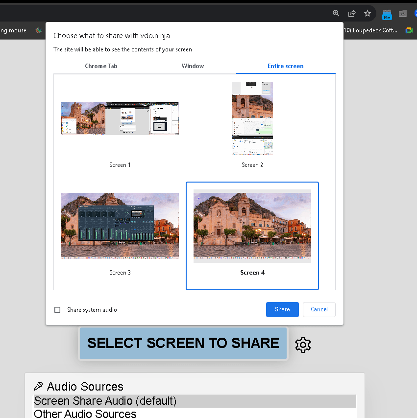Switch to the Chrome Tab tab
Viewport: 417px width, 418px height.
click(101, 66)
